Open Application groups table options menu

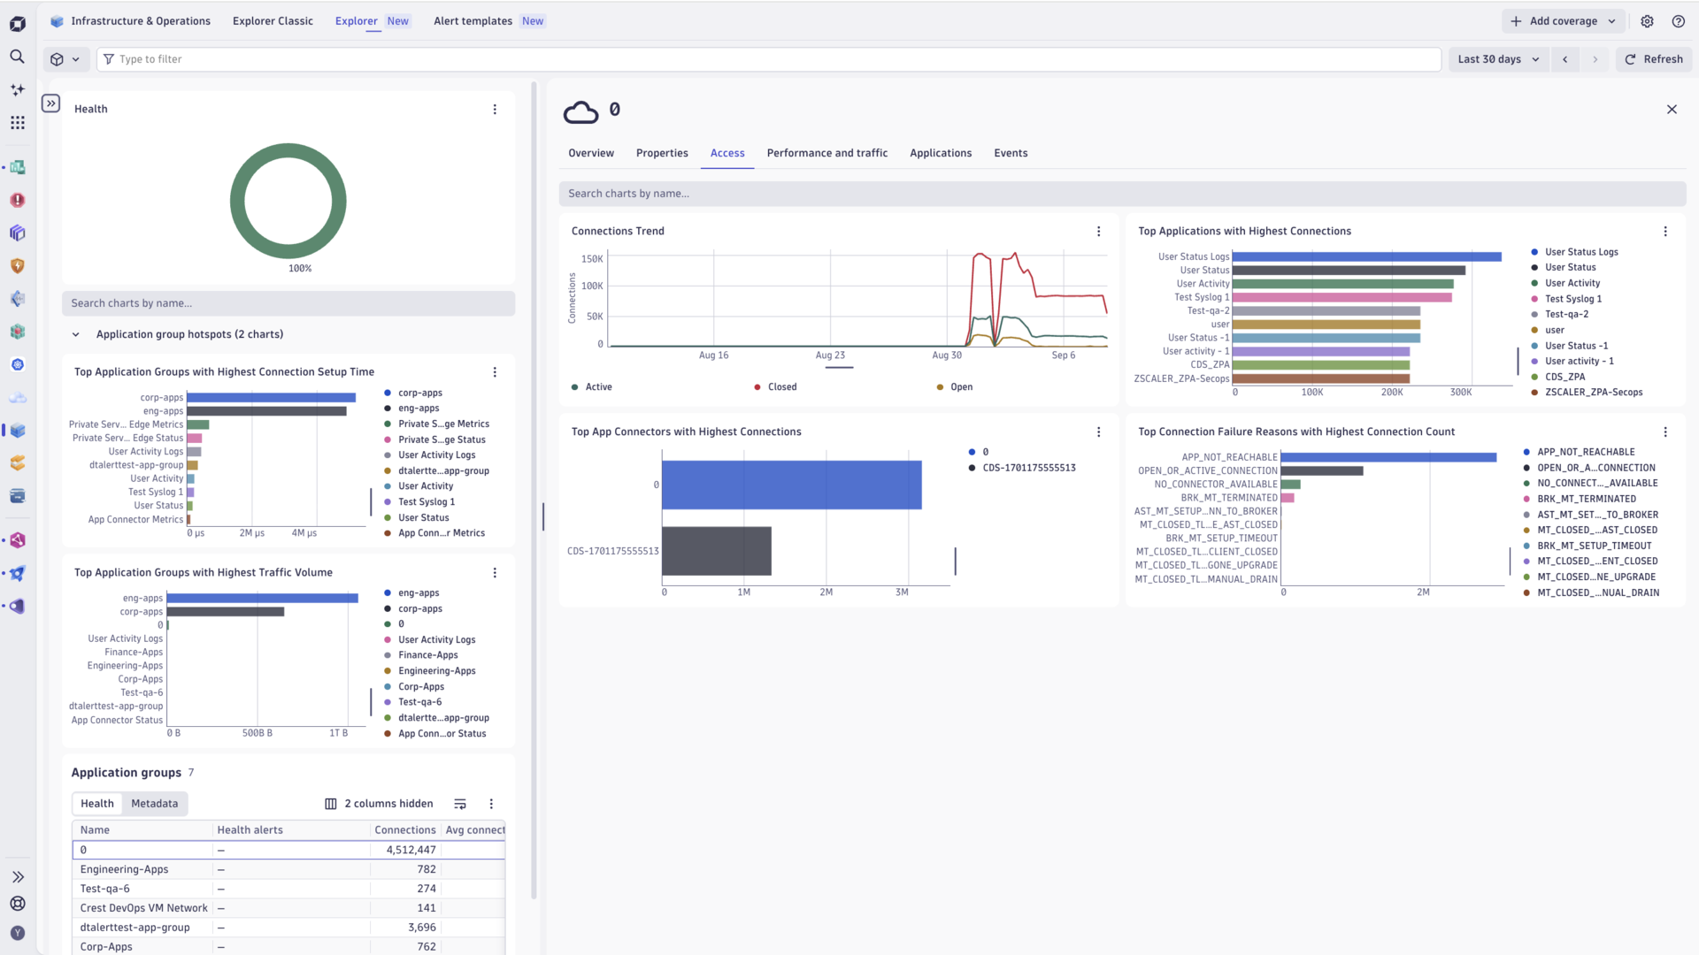pos(491,804)
